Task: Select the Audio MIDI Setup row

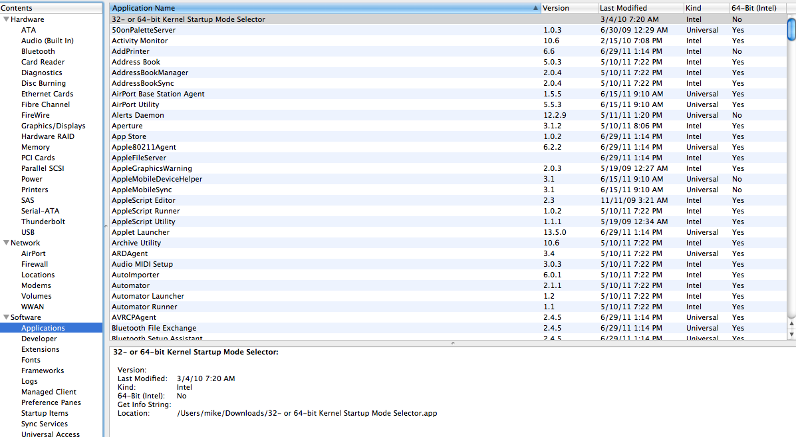Action: click(x=448, y=265)
